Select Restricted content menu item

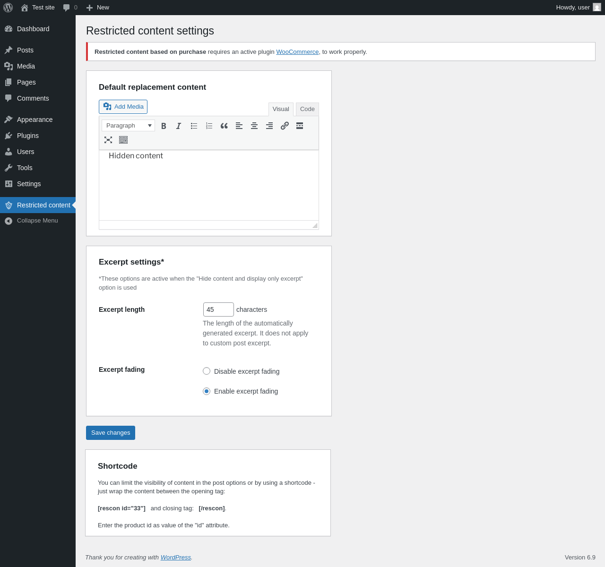38,205
